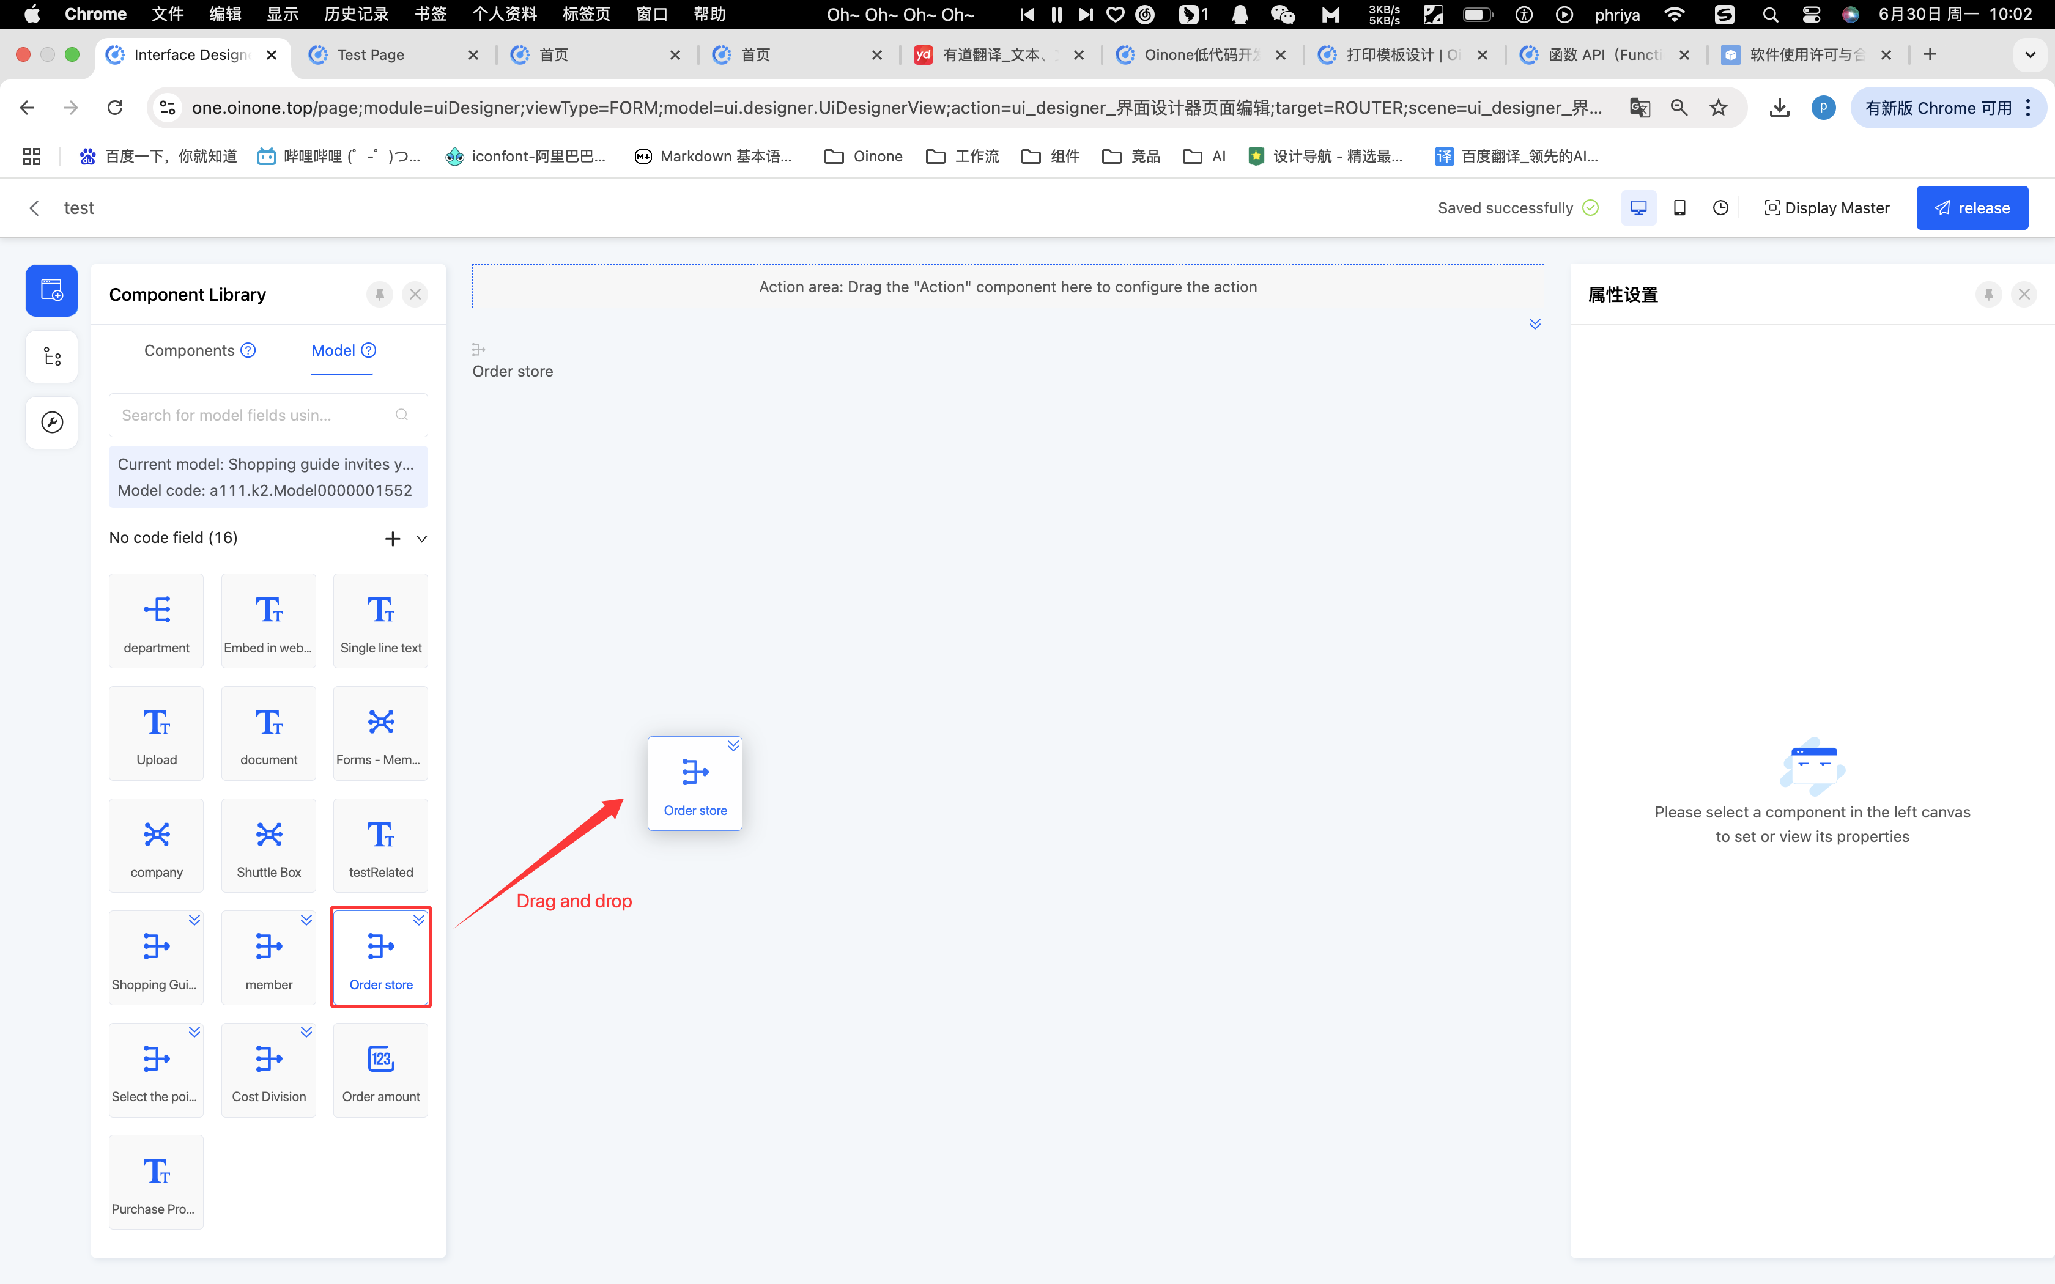2055x1284 pixels.
Task: Open the page structure tree icon
Action: coord(52,356)
